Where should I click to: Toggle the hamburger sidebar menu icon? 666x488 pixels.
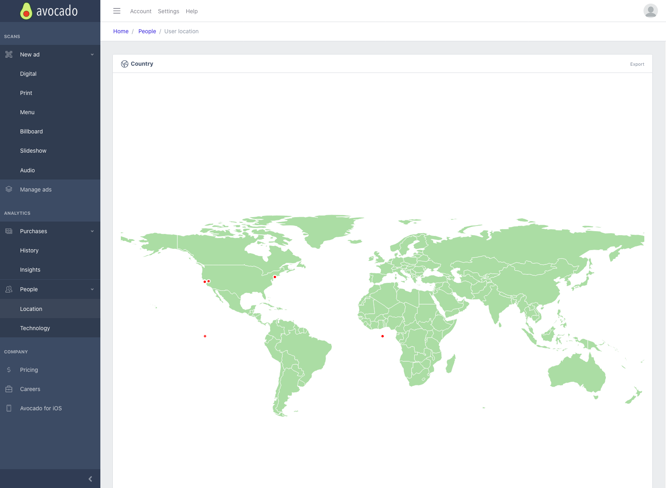[117, 11]
